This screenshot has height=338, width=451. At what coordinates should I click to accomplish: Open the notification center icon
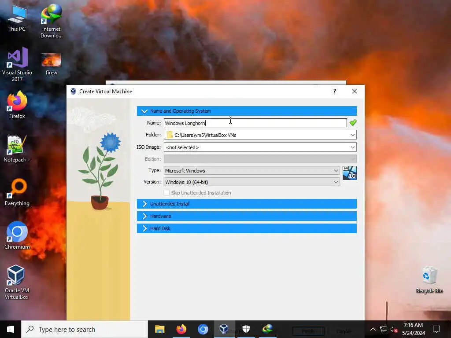tap(436, 329)
